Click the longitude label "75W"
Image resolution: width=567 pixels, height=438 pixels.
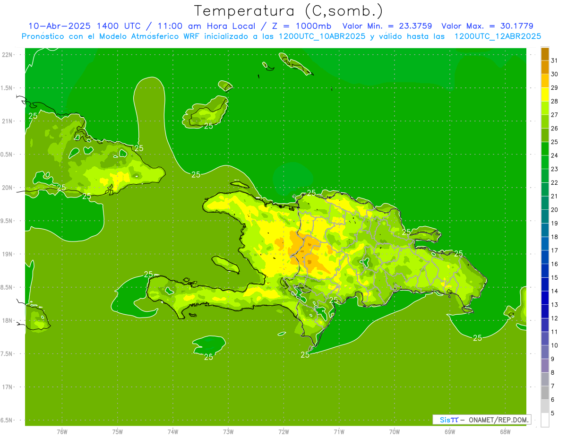[118, 432]
